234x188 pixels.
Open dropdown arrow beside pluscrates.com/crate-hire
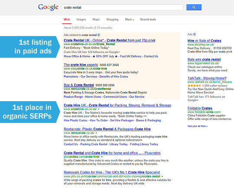[x=102, y=157]
